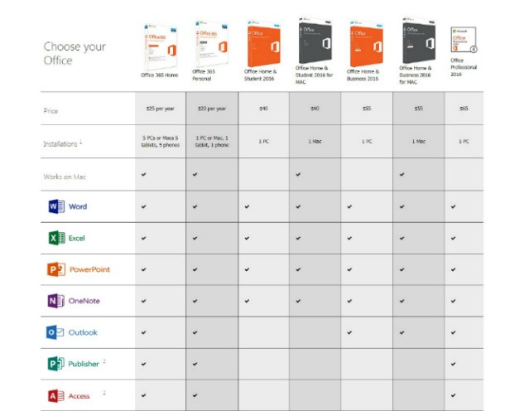
Task: Click the Publisher label text
Action: click(84, 364)
